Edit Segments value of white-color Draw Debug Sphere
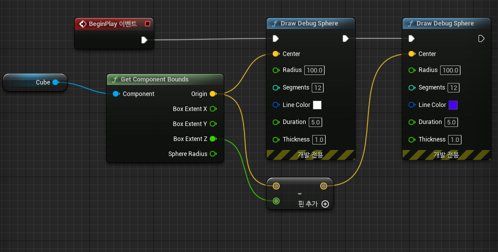This screenshot has height=252, width=498. (x=318, y=87)
